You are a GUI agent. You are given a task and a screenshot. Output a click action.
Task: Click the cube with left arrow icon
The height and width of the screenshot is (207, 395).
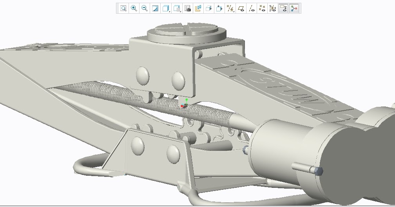pyautogui.click(x=208, y=8)
